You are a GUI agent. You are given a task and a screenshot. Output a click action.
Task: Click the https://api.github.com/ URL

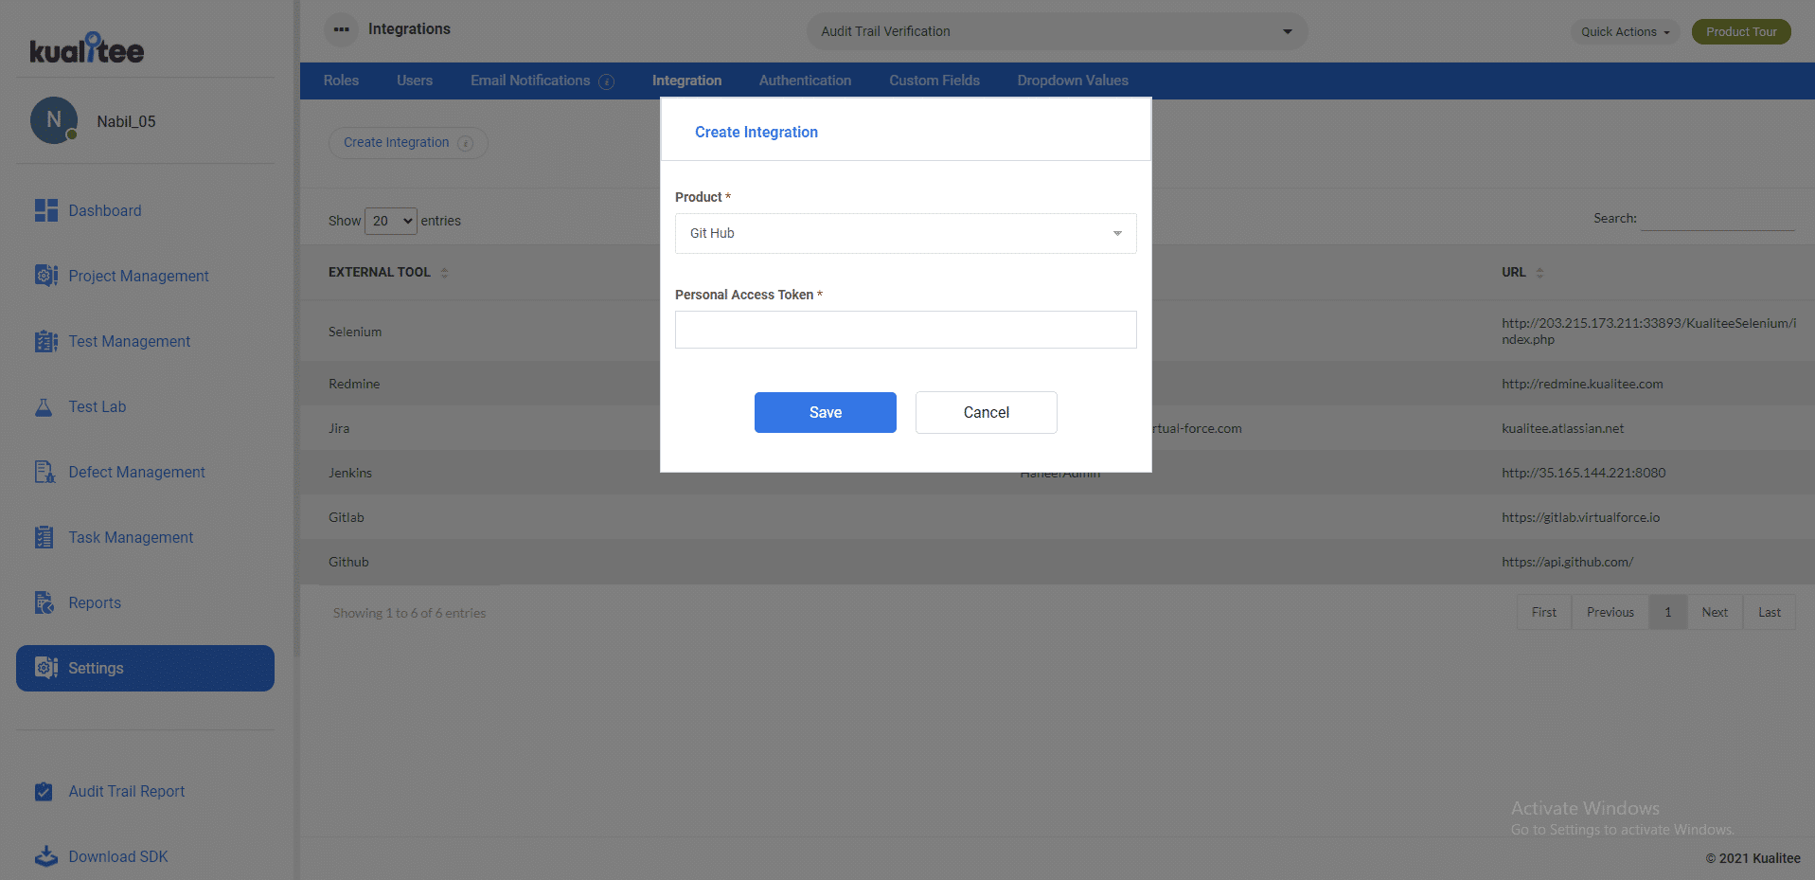tap(1567, 562)
